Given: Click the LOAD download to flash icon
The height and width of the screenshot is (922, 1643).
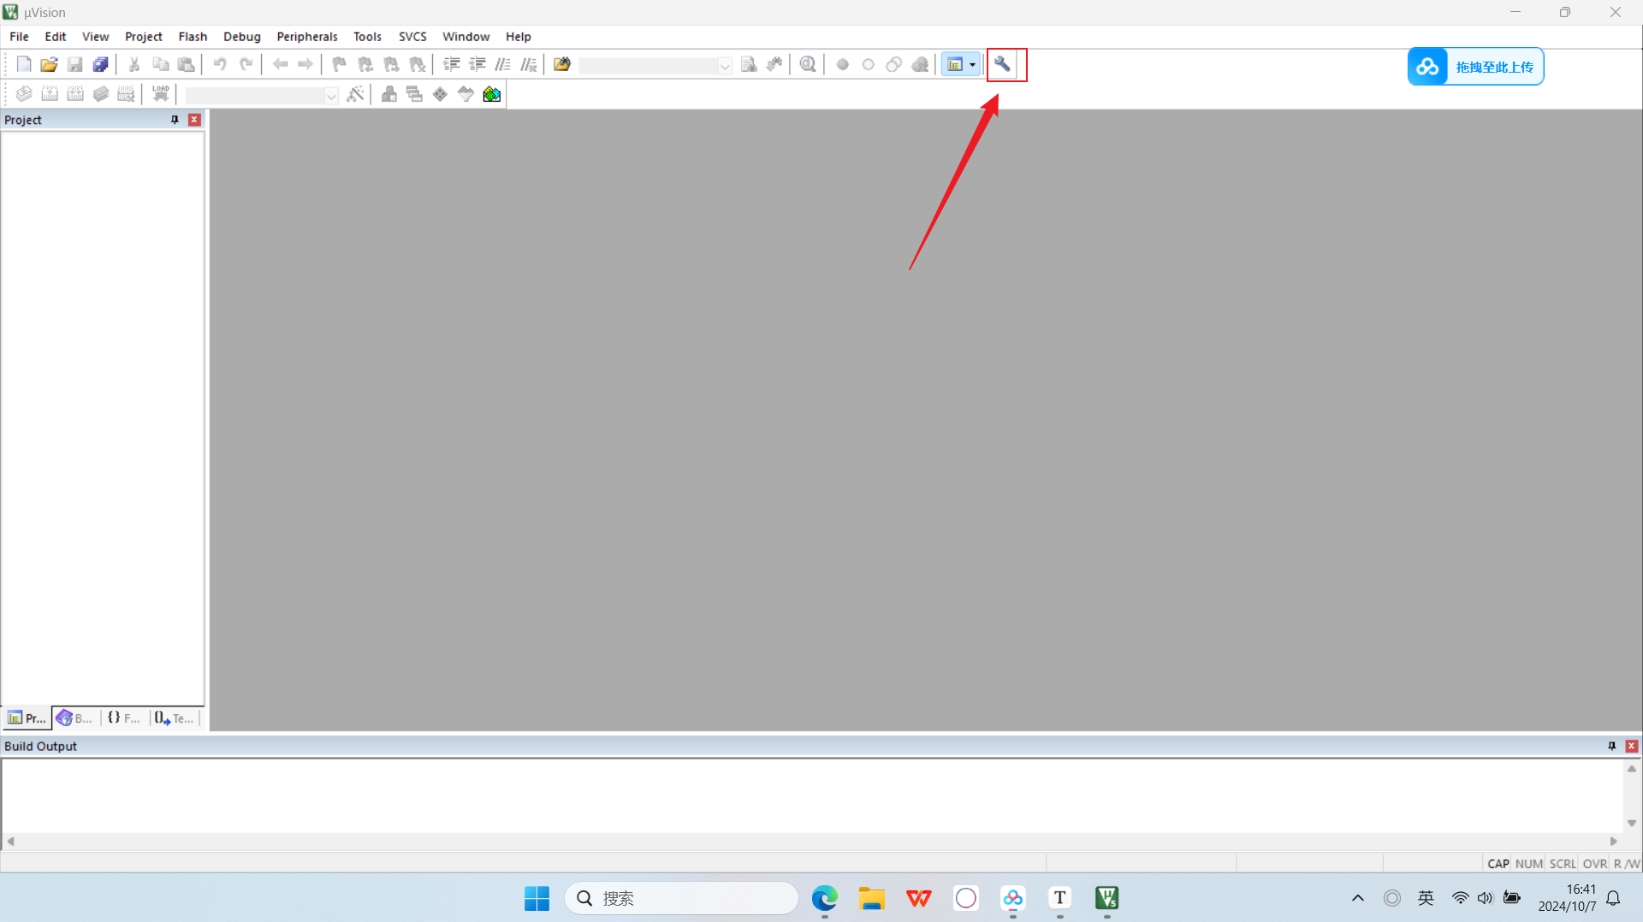Looking at the screenshot, I should point(161,94).
